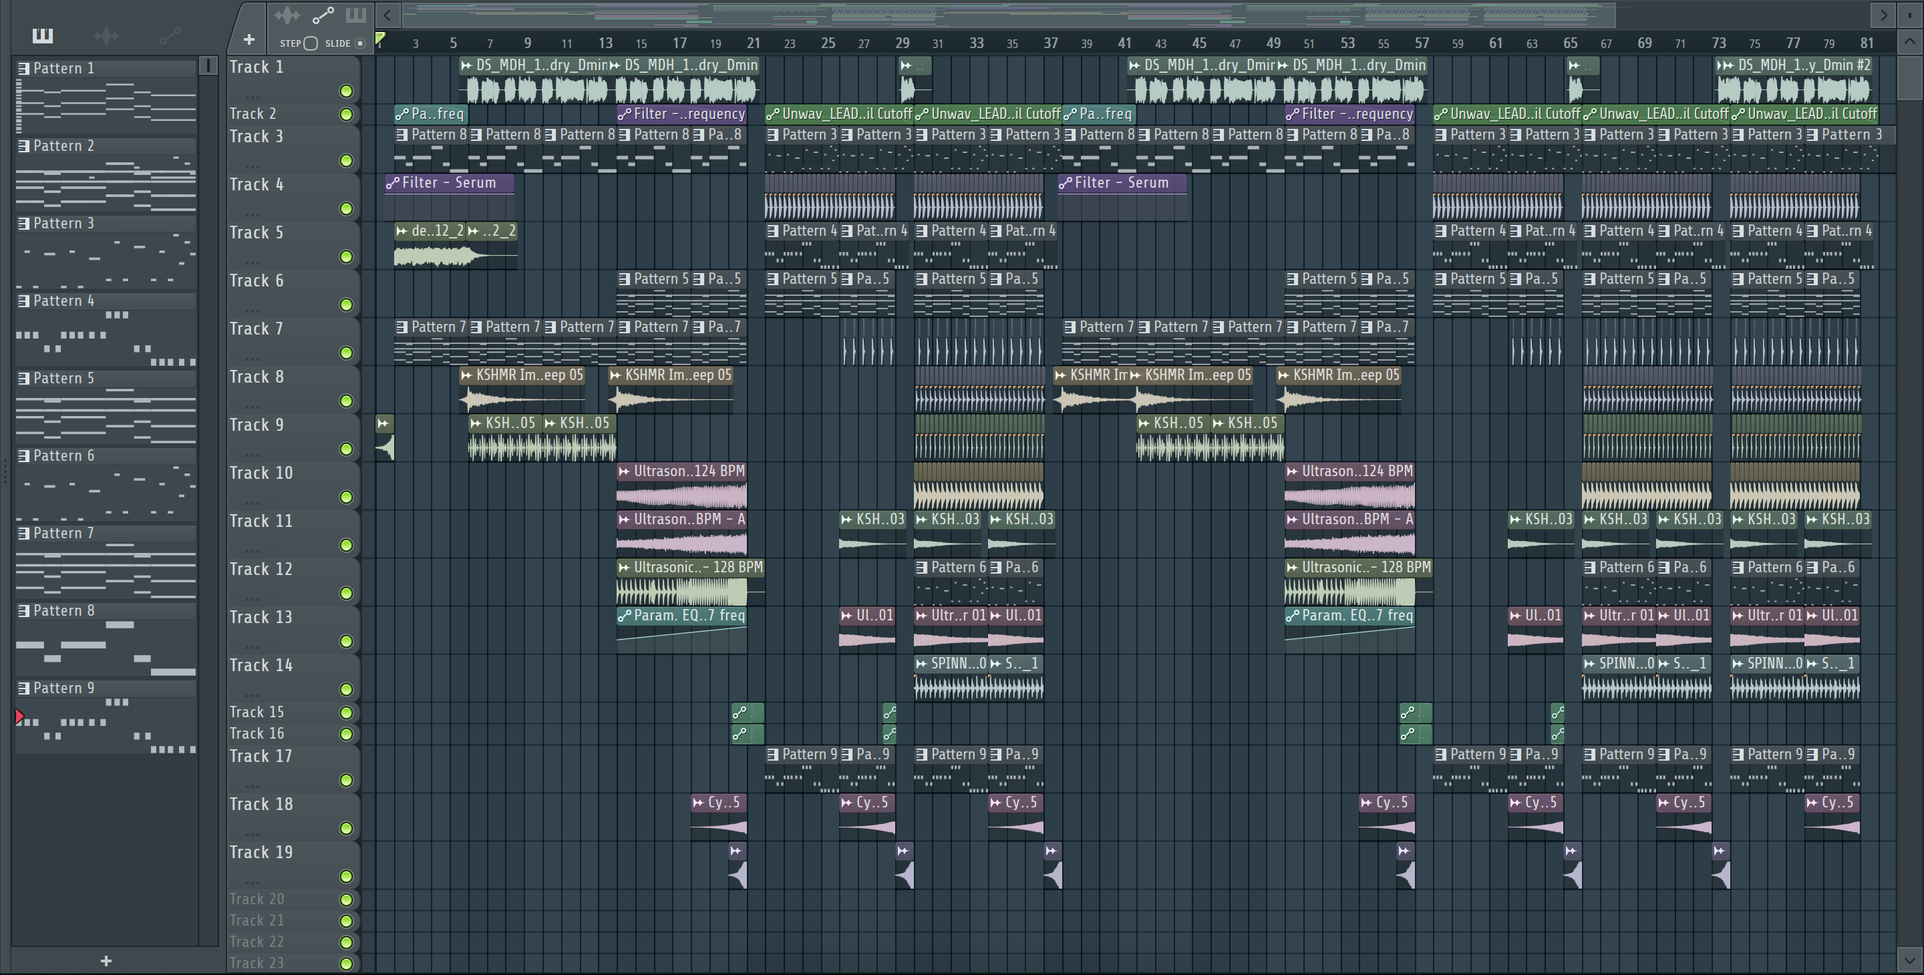
Task: Select the first small automation clip on Track 15
Action: 747,713
